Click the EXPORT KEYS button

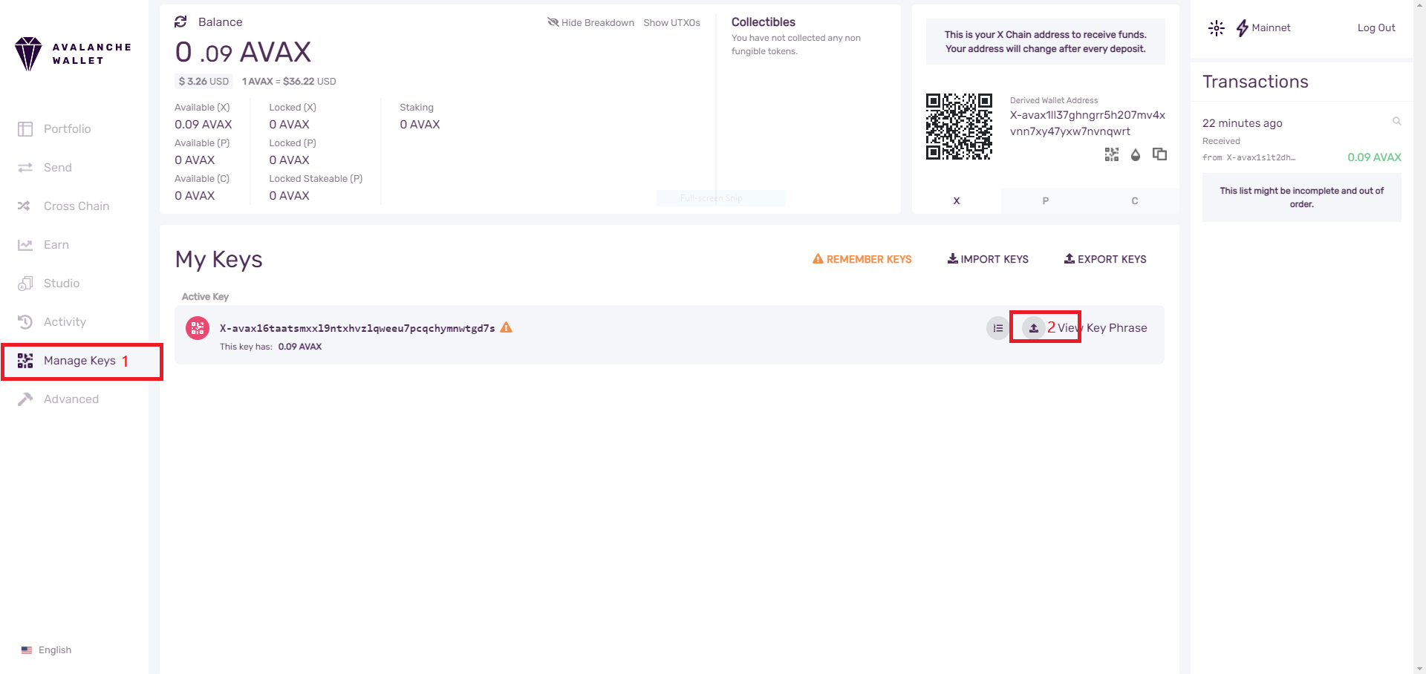[1104, 259]
